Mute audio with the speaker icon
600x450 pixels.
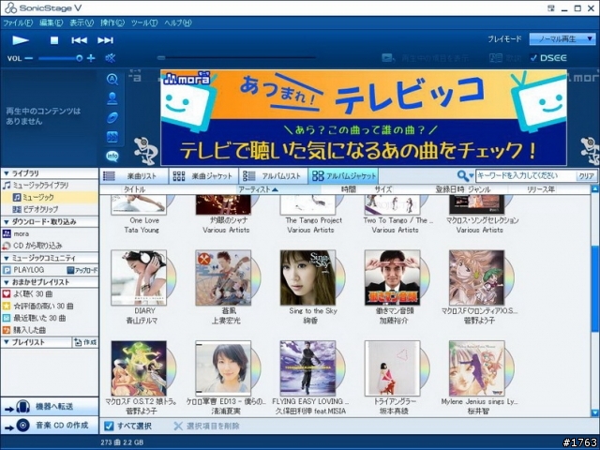[111, 58]
